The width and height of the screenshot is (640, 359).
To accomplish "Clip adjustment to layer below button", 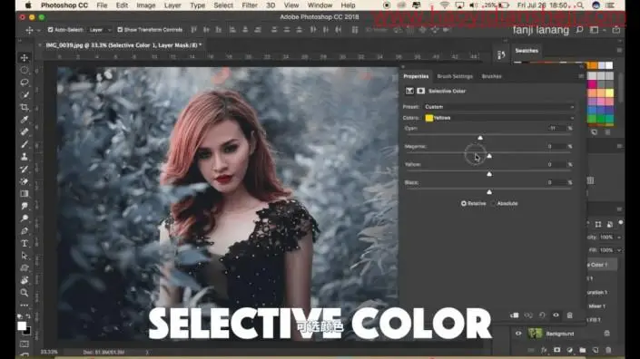I will 515,315.
